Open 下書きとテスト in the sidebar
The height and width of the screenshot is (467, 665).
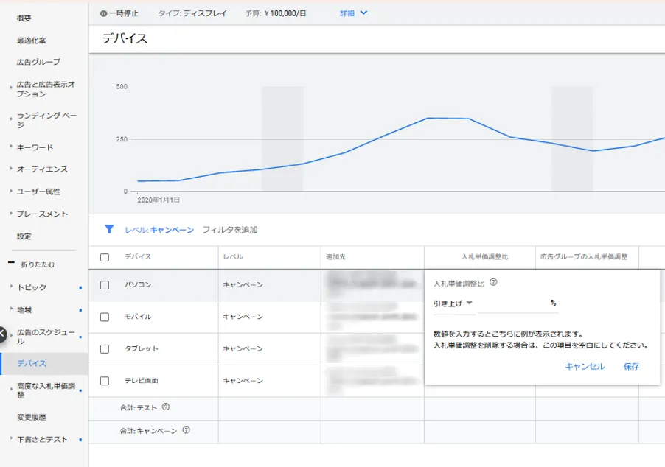tap(43, 440)
